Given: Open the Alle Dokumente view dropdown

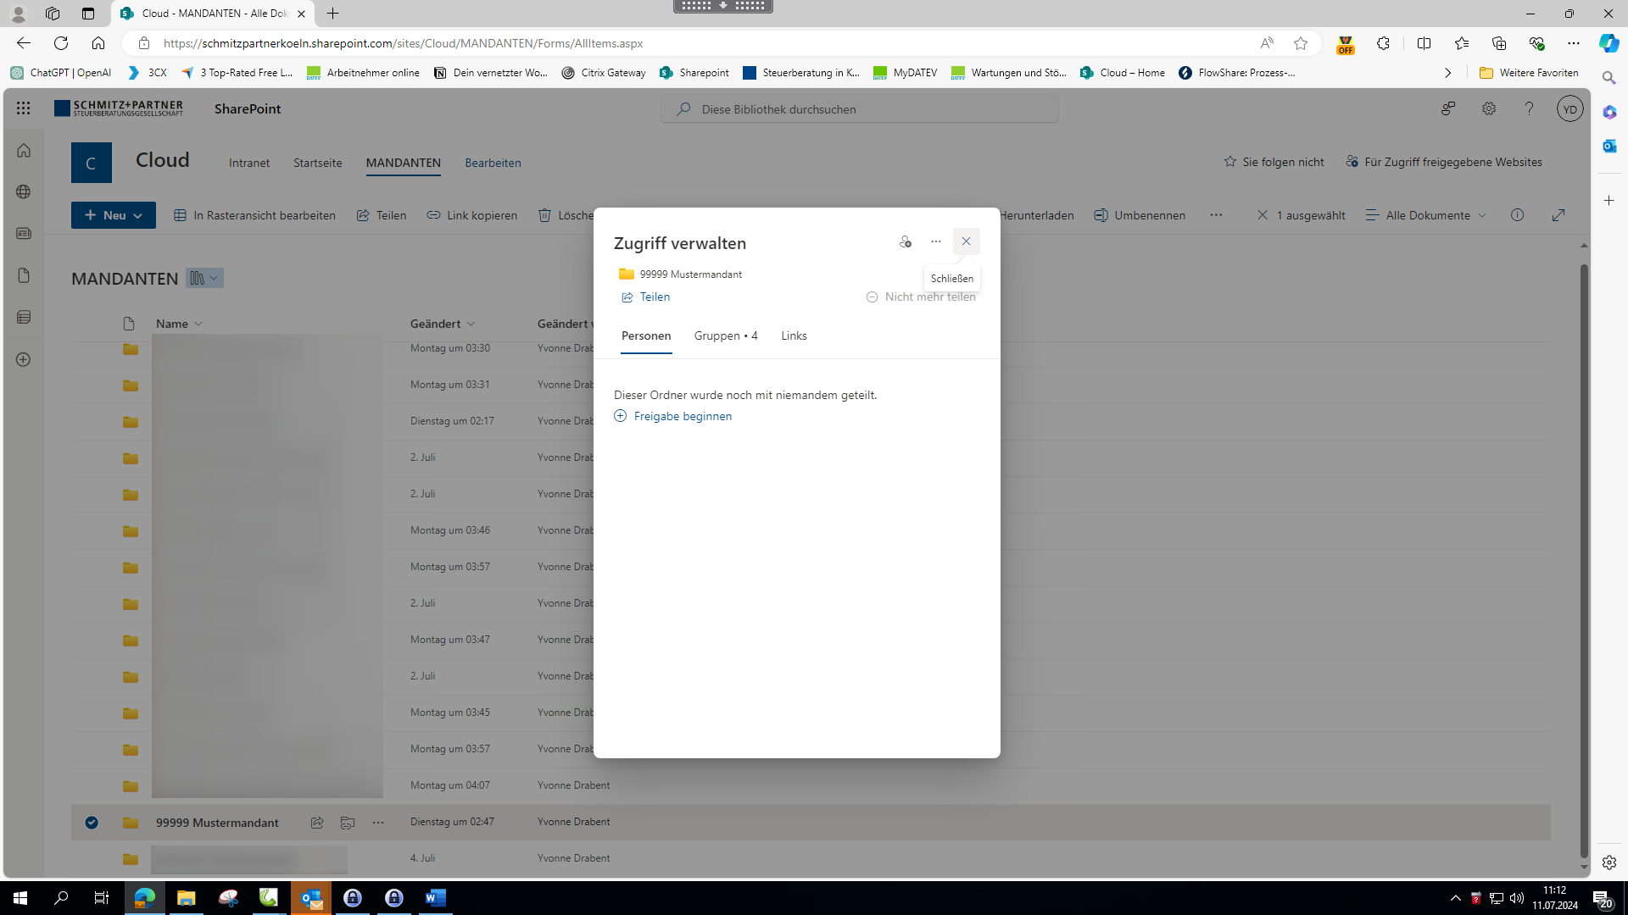Looking at the screenshot, I should (1427, 215).
